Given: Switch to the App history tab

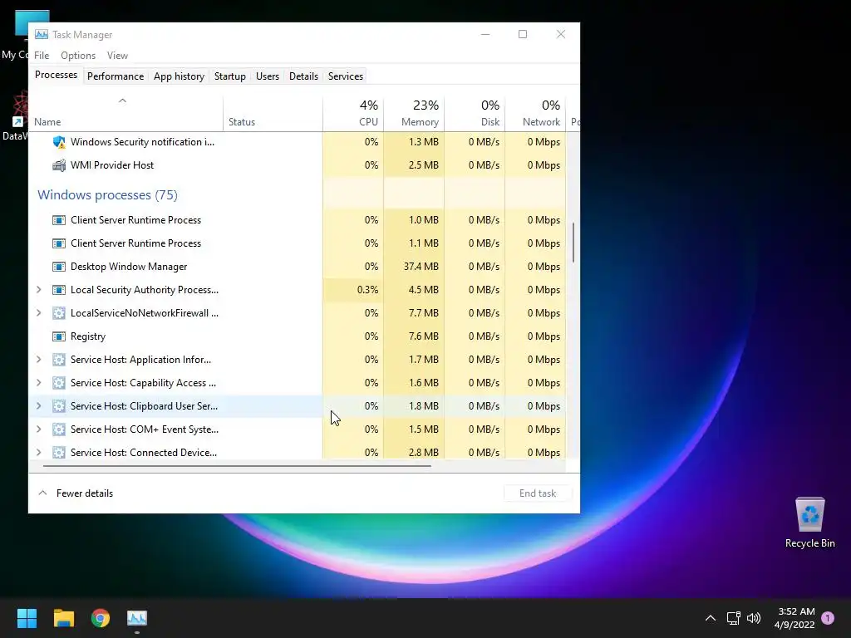Looking at the screenshot, I should (180, 76).
